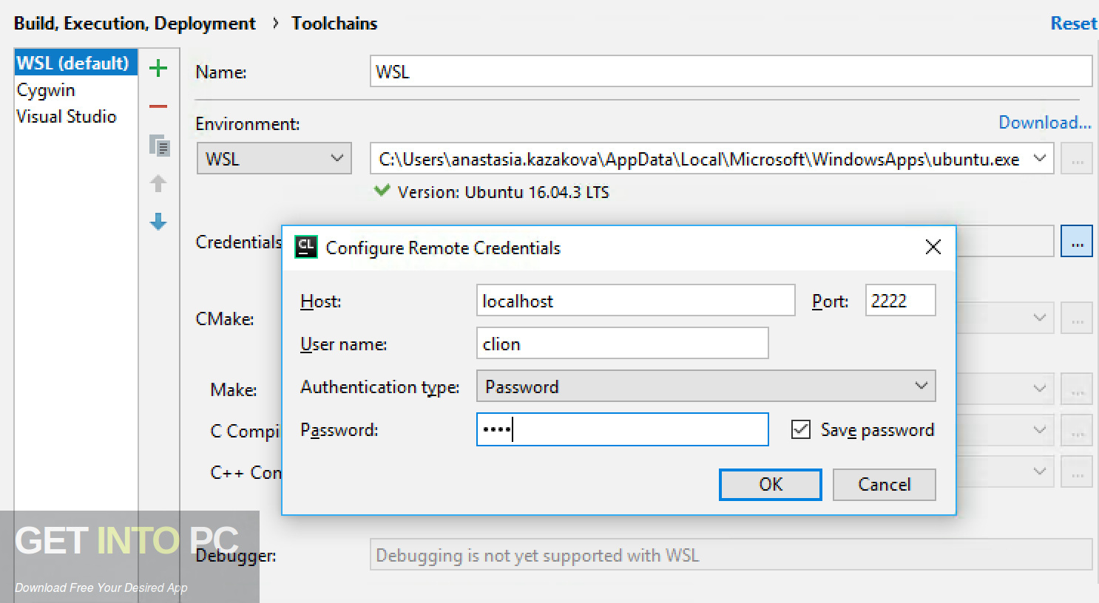This screenshot has height=603, width=1099.
Task: Close the Configure Remote Credentials dialog
Action: (x=933, y=247)
